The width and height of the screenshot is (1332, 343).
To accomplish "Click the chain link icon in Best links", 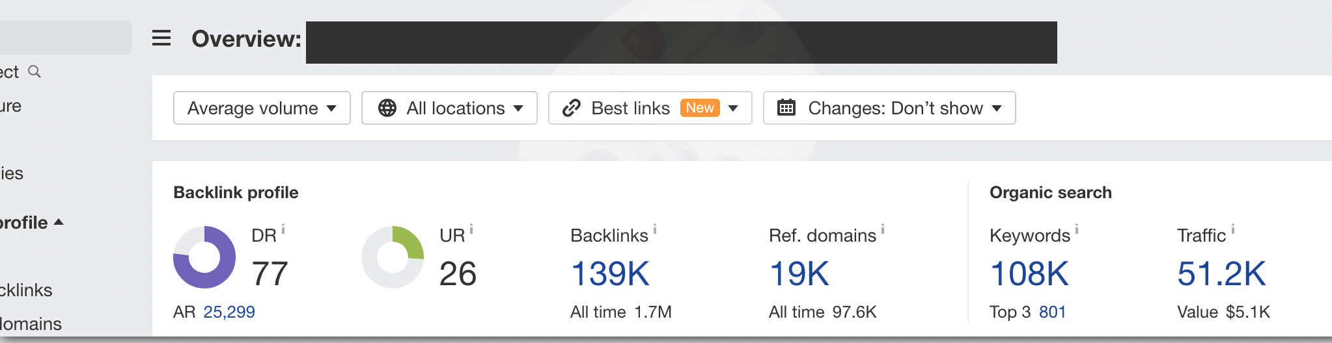I will pyautogui.click(x=572, y=108).
